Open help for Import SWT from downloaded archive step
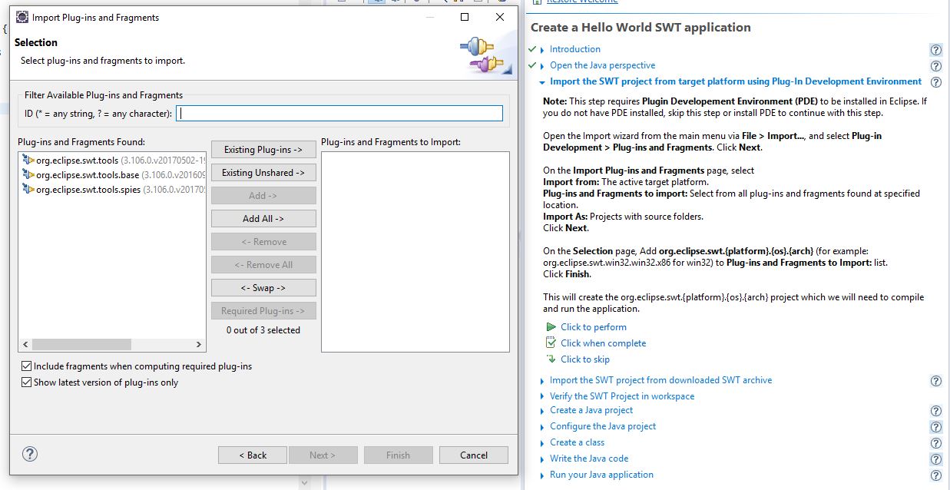The width and height of the screenshot is (950, 490). coord(935,381)
